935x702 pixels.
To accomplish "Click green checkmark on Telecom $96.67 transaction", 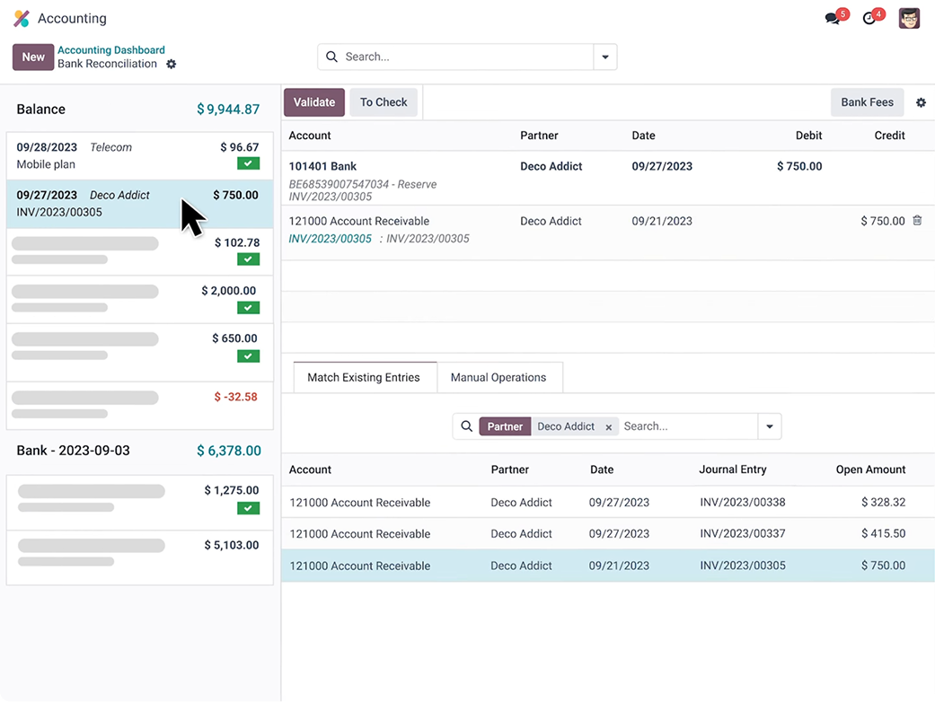I will 248,163.
